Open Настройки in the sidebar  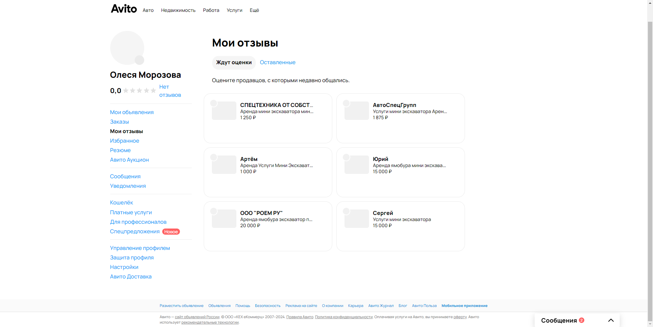[x=124, y=267]
